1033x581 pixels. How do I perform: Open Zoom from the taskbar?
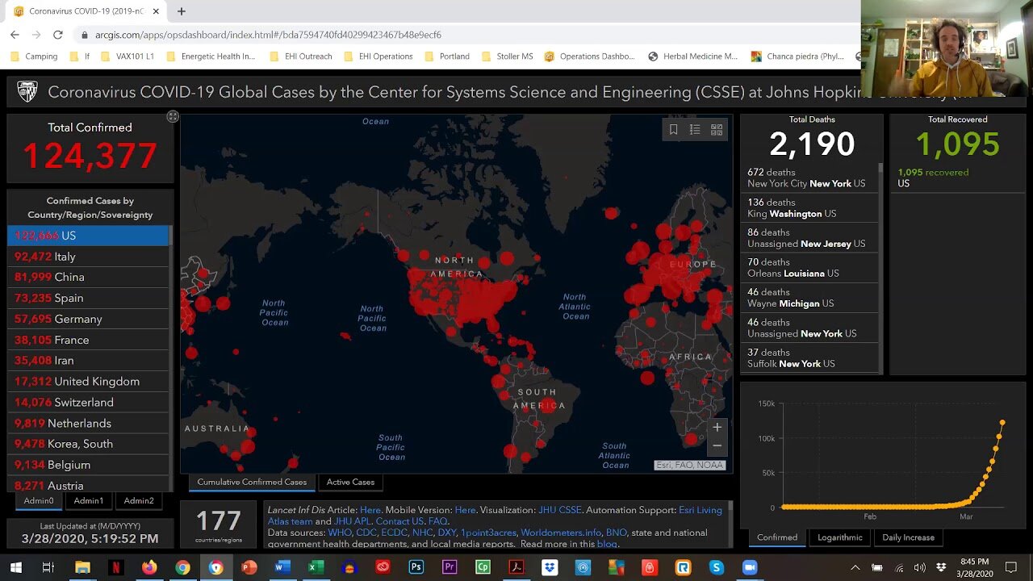coord(750,567)
